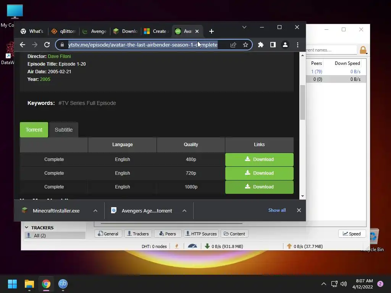Click the page vertical scrollbar thumb
The width and height of the screenshot is (391, 293).
(x=302, y=102)
